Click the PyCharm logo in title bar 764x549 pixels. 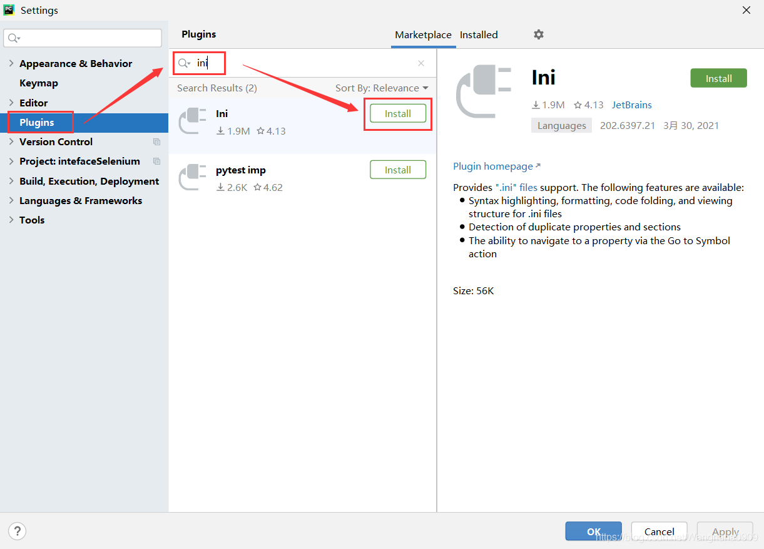pyautogui.click(x=9, y=10)
